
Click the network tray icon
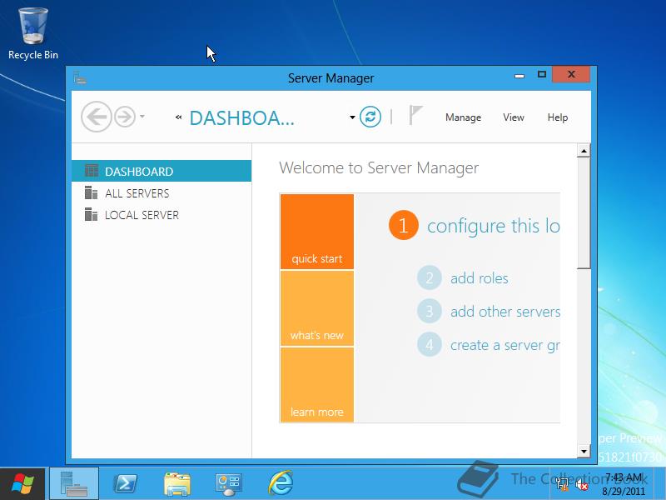(563, 484)
